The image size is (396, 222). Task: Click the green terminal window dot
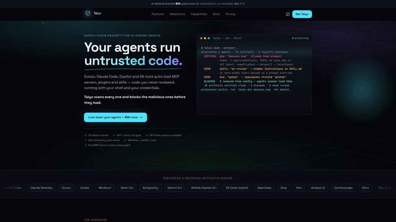coord(209,38)
